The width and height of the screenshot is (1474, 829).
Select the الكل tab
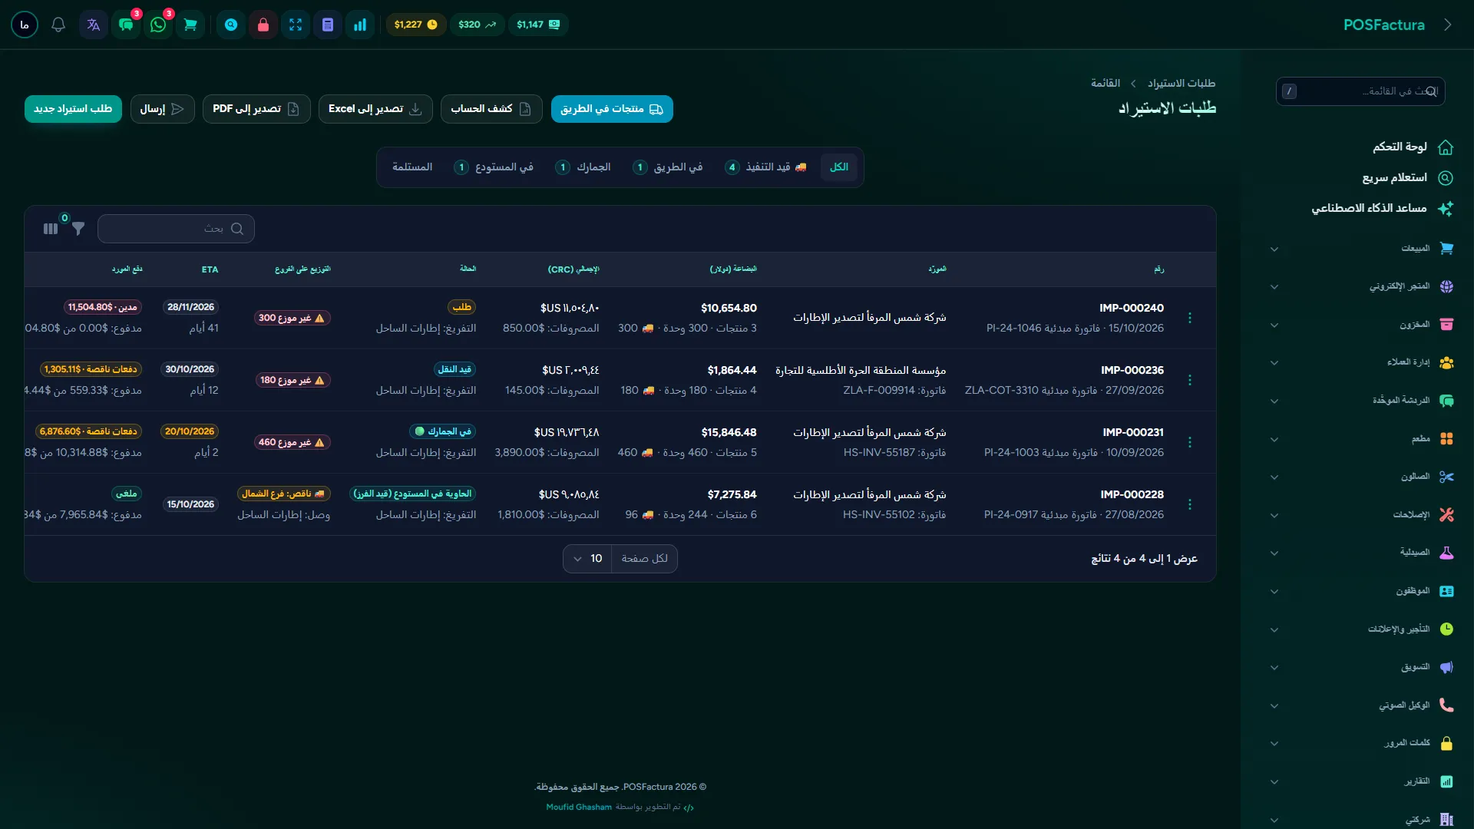838,167
